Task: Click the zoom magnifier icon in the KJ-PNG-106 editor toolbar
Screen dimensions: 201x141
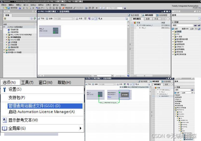Action: [99, 19]
